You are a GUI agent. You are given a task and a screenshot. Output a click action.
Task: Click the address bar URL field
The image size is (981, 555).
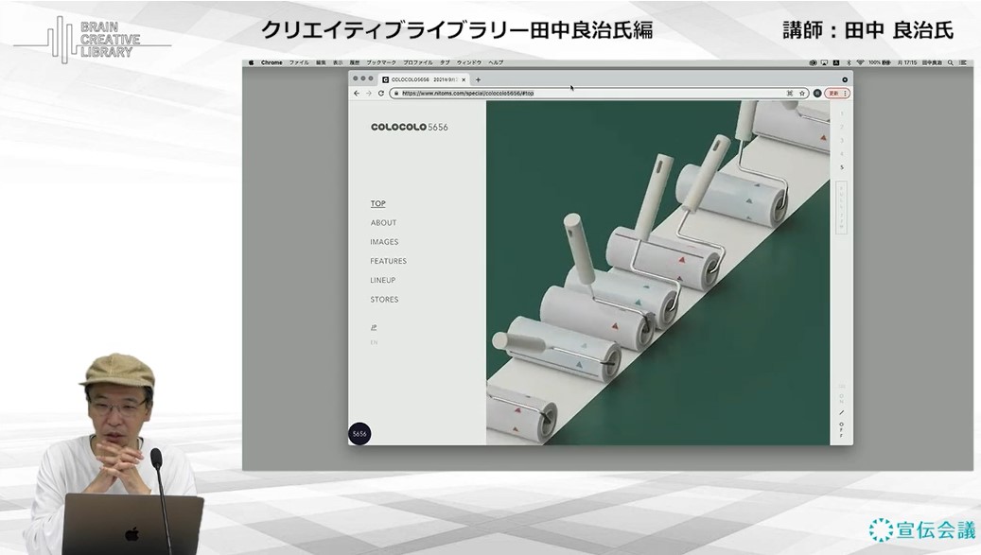point(599,93)
